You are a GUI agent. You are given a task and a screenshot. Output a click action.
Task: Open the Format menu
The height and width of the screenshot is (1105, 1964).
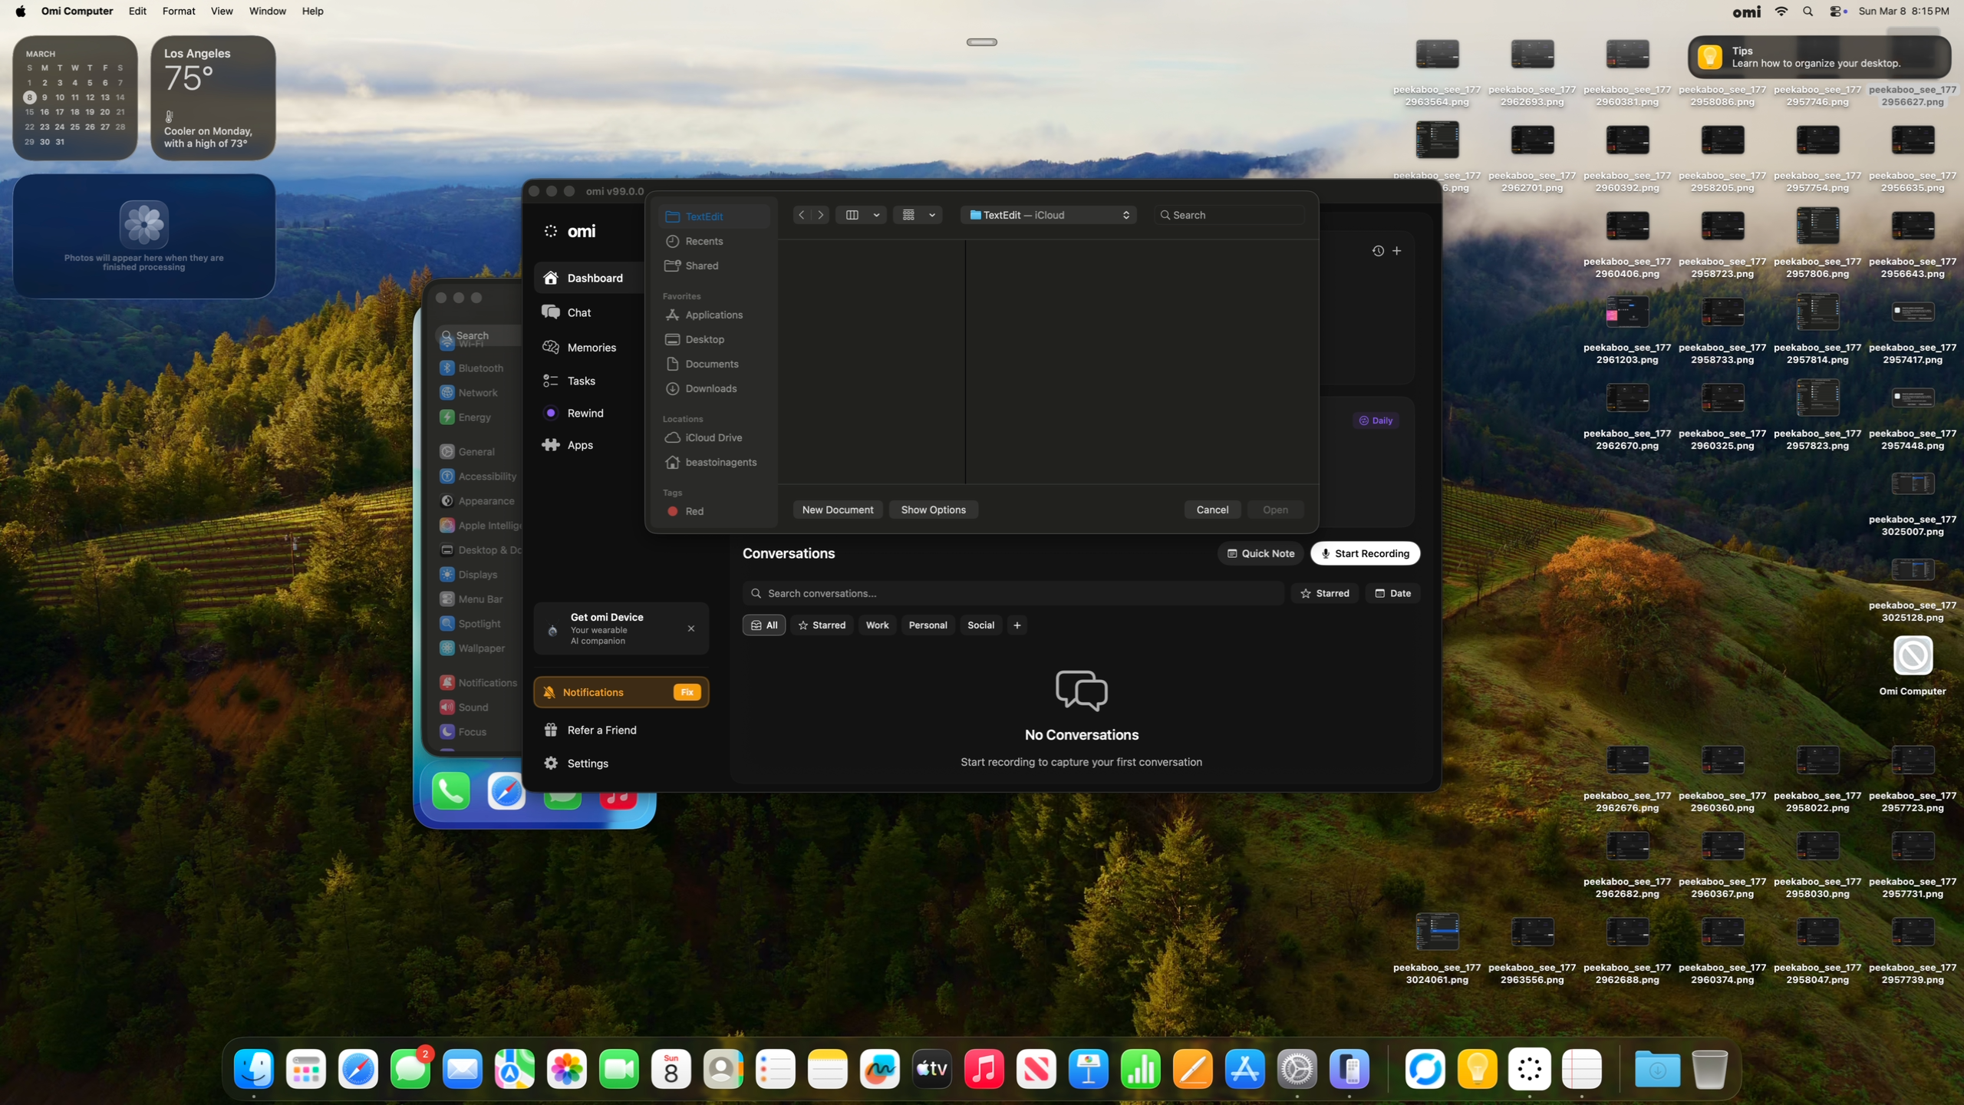(x=178, y=12)
